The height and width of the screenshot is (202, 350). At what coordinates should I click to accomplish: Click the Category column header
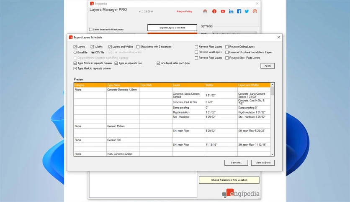[x=90, y=85]
